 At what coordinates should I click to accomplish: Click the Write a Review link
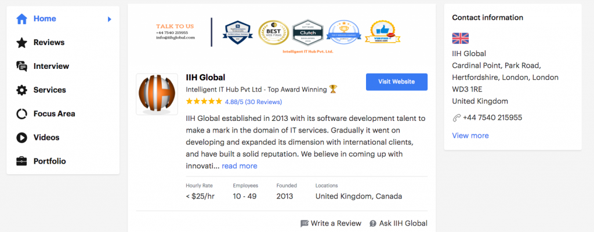point(331,223)
